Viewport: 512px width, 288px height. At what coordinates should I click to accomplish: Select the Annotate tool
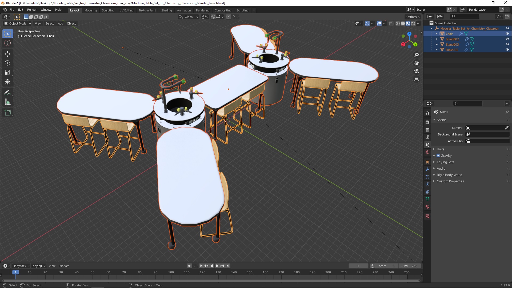click(x=7, y=93)
